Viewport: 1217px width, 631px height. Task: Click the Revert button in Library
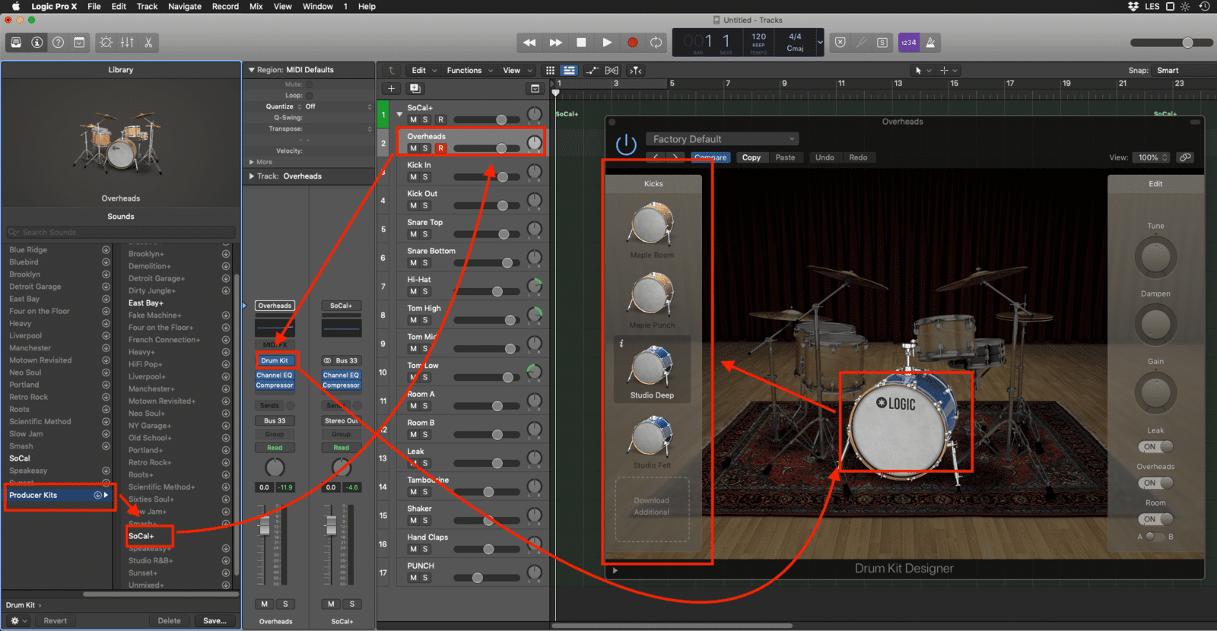coord(55,620)
